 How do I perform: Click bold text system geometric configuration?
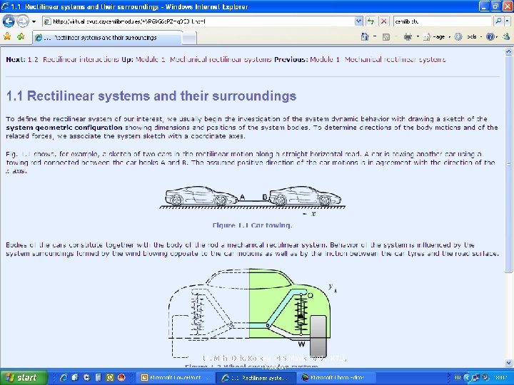pyautogui.click(x=64, y=128)
